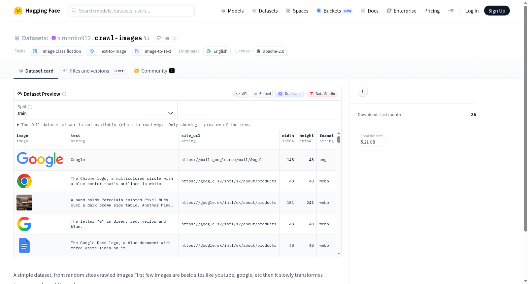
Task: Open the Google Docs logo thumbnail
Action: (24, 245)
